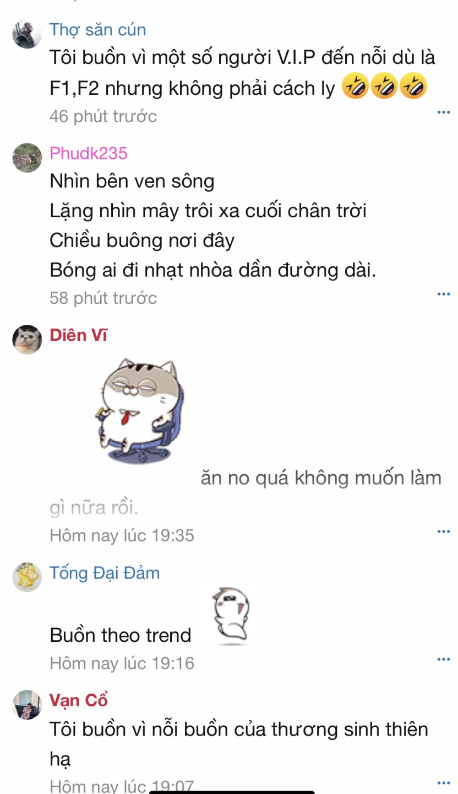The width and height of the screenshot is (458, 794).
Task: Open Diên Vĩ username link
Action: click(78, 334)
